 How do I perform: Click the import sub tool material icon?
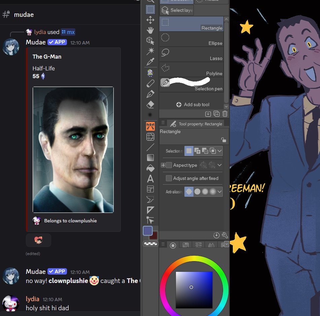click(x=208, y=114)
